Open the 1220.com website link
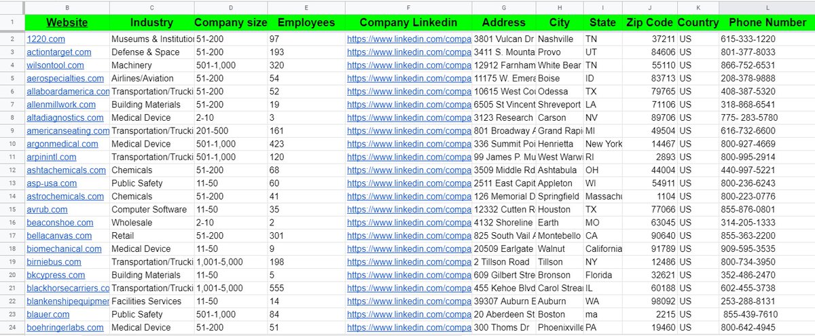 point(46,39)
